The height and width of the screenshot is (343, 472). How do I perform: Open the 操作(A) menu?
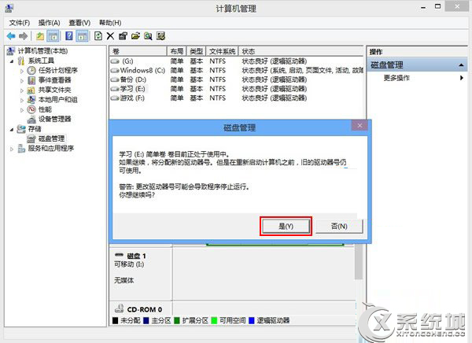click(x=49, y=23)
